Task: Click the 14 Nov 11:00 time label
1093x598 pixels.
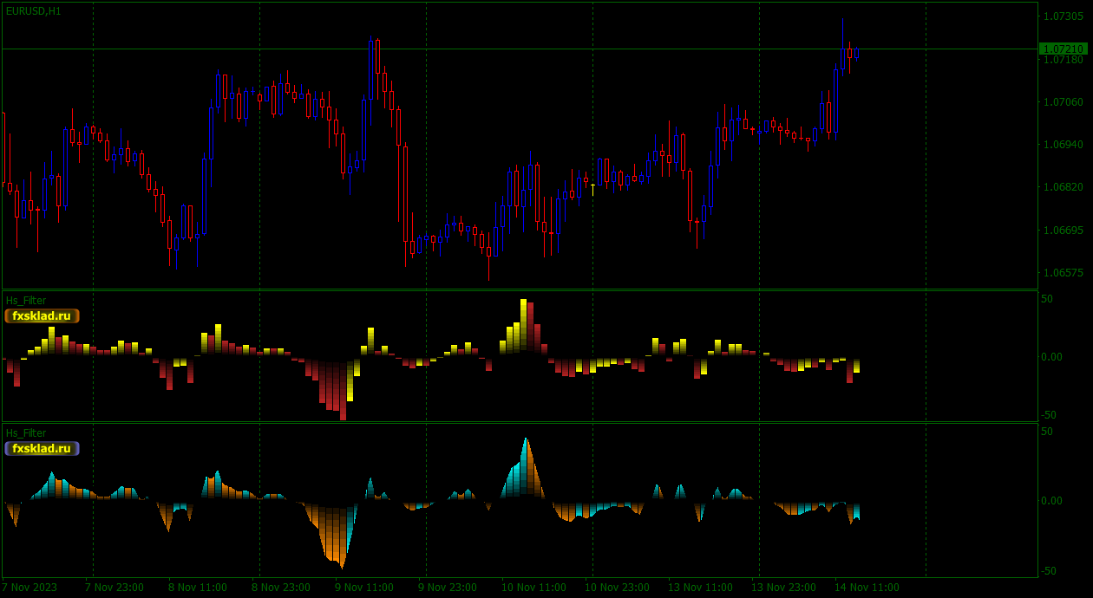Action: point(867,588)
